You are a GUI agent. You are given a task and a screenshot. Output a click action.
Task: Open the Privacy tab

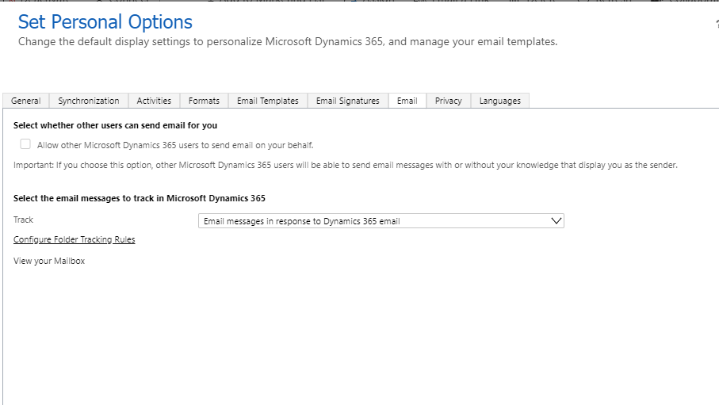click(449, 101)
